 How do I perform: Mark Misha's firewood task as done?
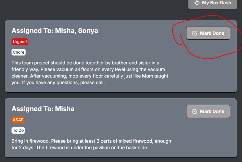[x=208, y=111]
